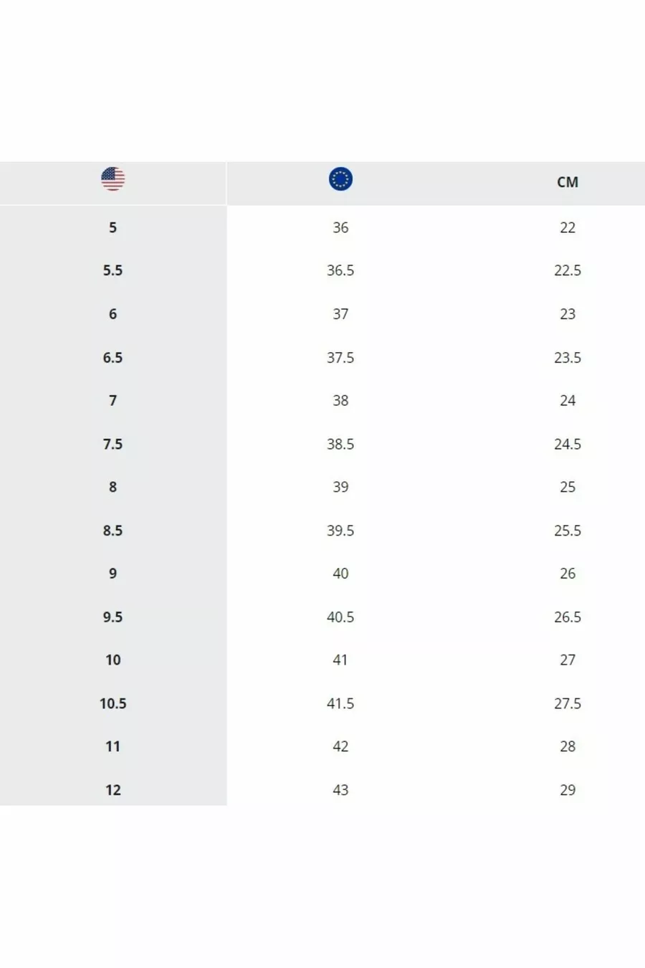
Task: Click the 24.5 cm value
Action: [567, 444]
